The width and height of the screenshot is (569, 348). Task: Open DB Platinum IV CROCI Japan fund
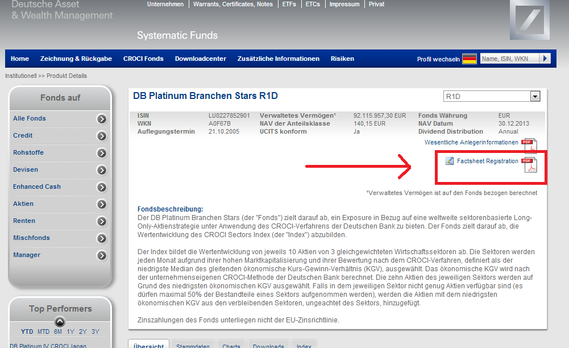(x=48, y=346)
